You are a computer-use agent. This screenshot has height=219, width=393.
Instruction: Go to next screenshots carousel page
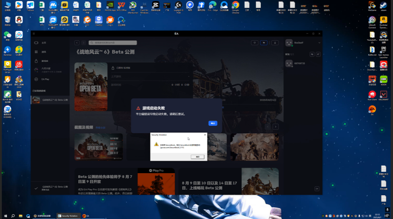click(x=276, y=127)
